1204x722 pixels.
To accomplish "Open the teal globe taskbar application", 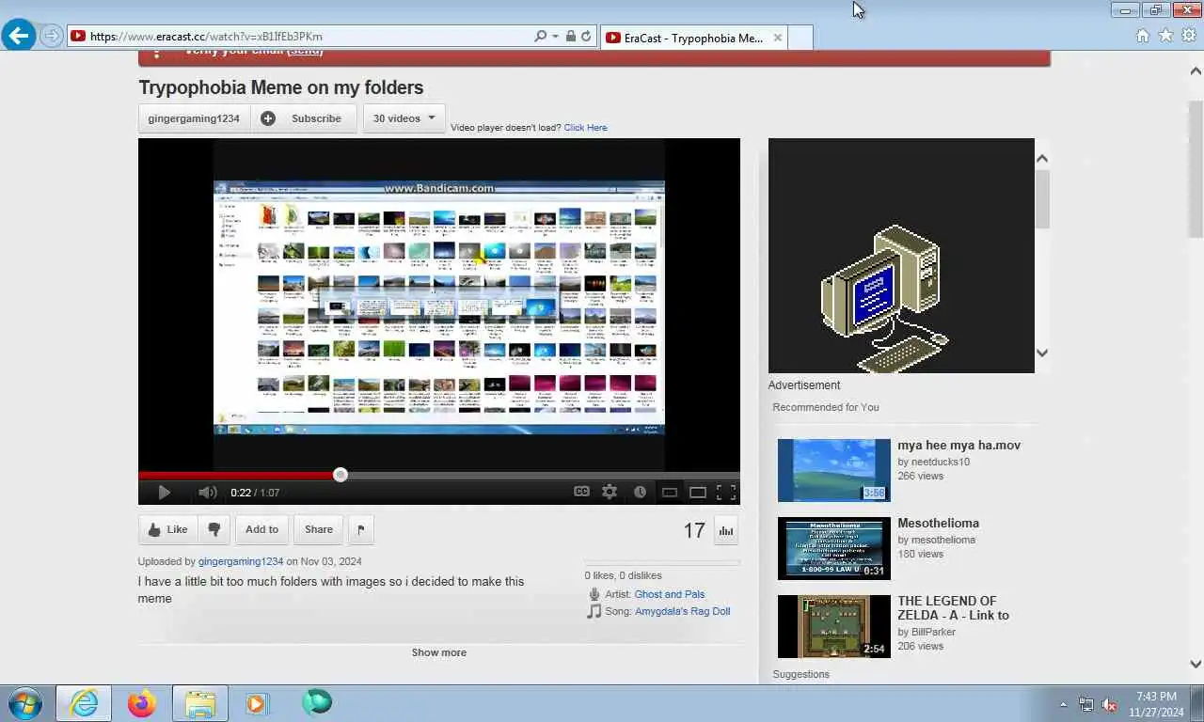I will click(317, 702).
